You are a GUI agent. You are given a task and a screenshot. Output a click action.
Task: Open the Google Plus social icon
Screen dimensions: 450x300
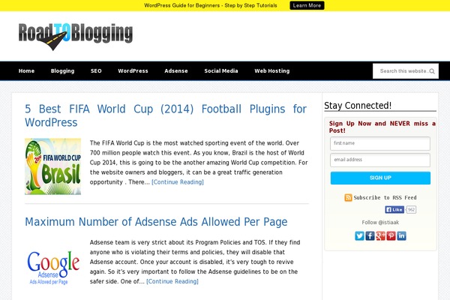(x=380, y=236)
